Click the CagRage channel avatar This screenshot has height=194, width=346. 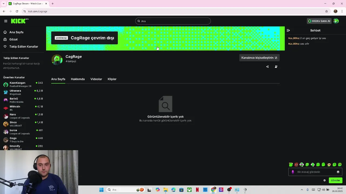point(57,60)
